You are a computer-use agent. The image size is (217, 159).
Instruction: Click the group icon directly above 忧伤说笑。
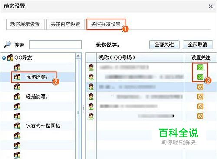tap(17, 67)
